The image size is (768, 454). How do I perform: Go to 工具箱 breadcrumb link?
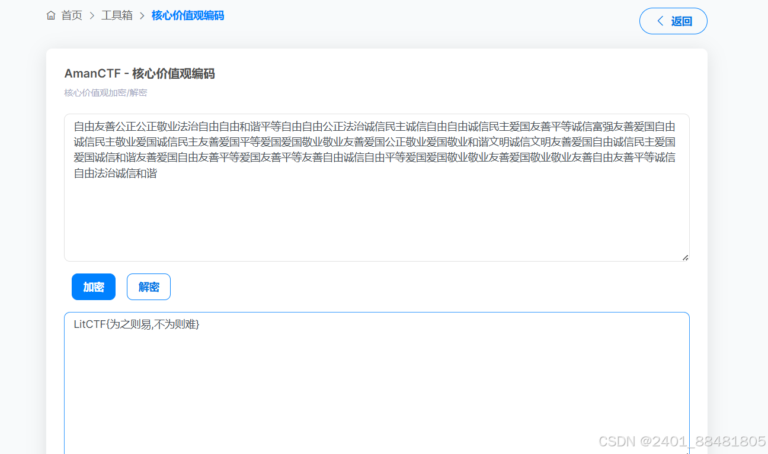coord(117,15)
